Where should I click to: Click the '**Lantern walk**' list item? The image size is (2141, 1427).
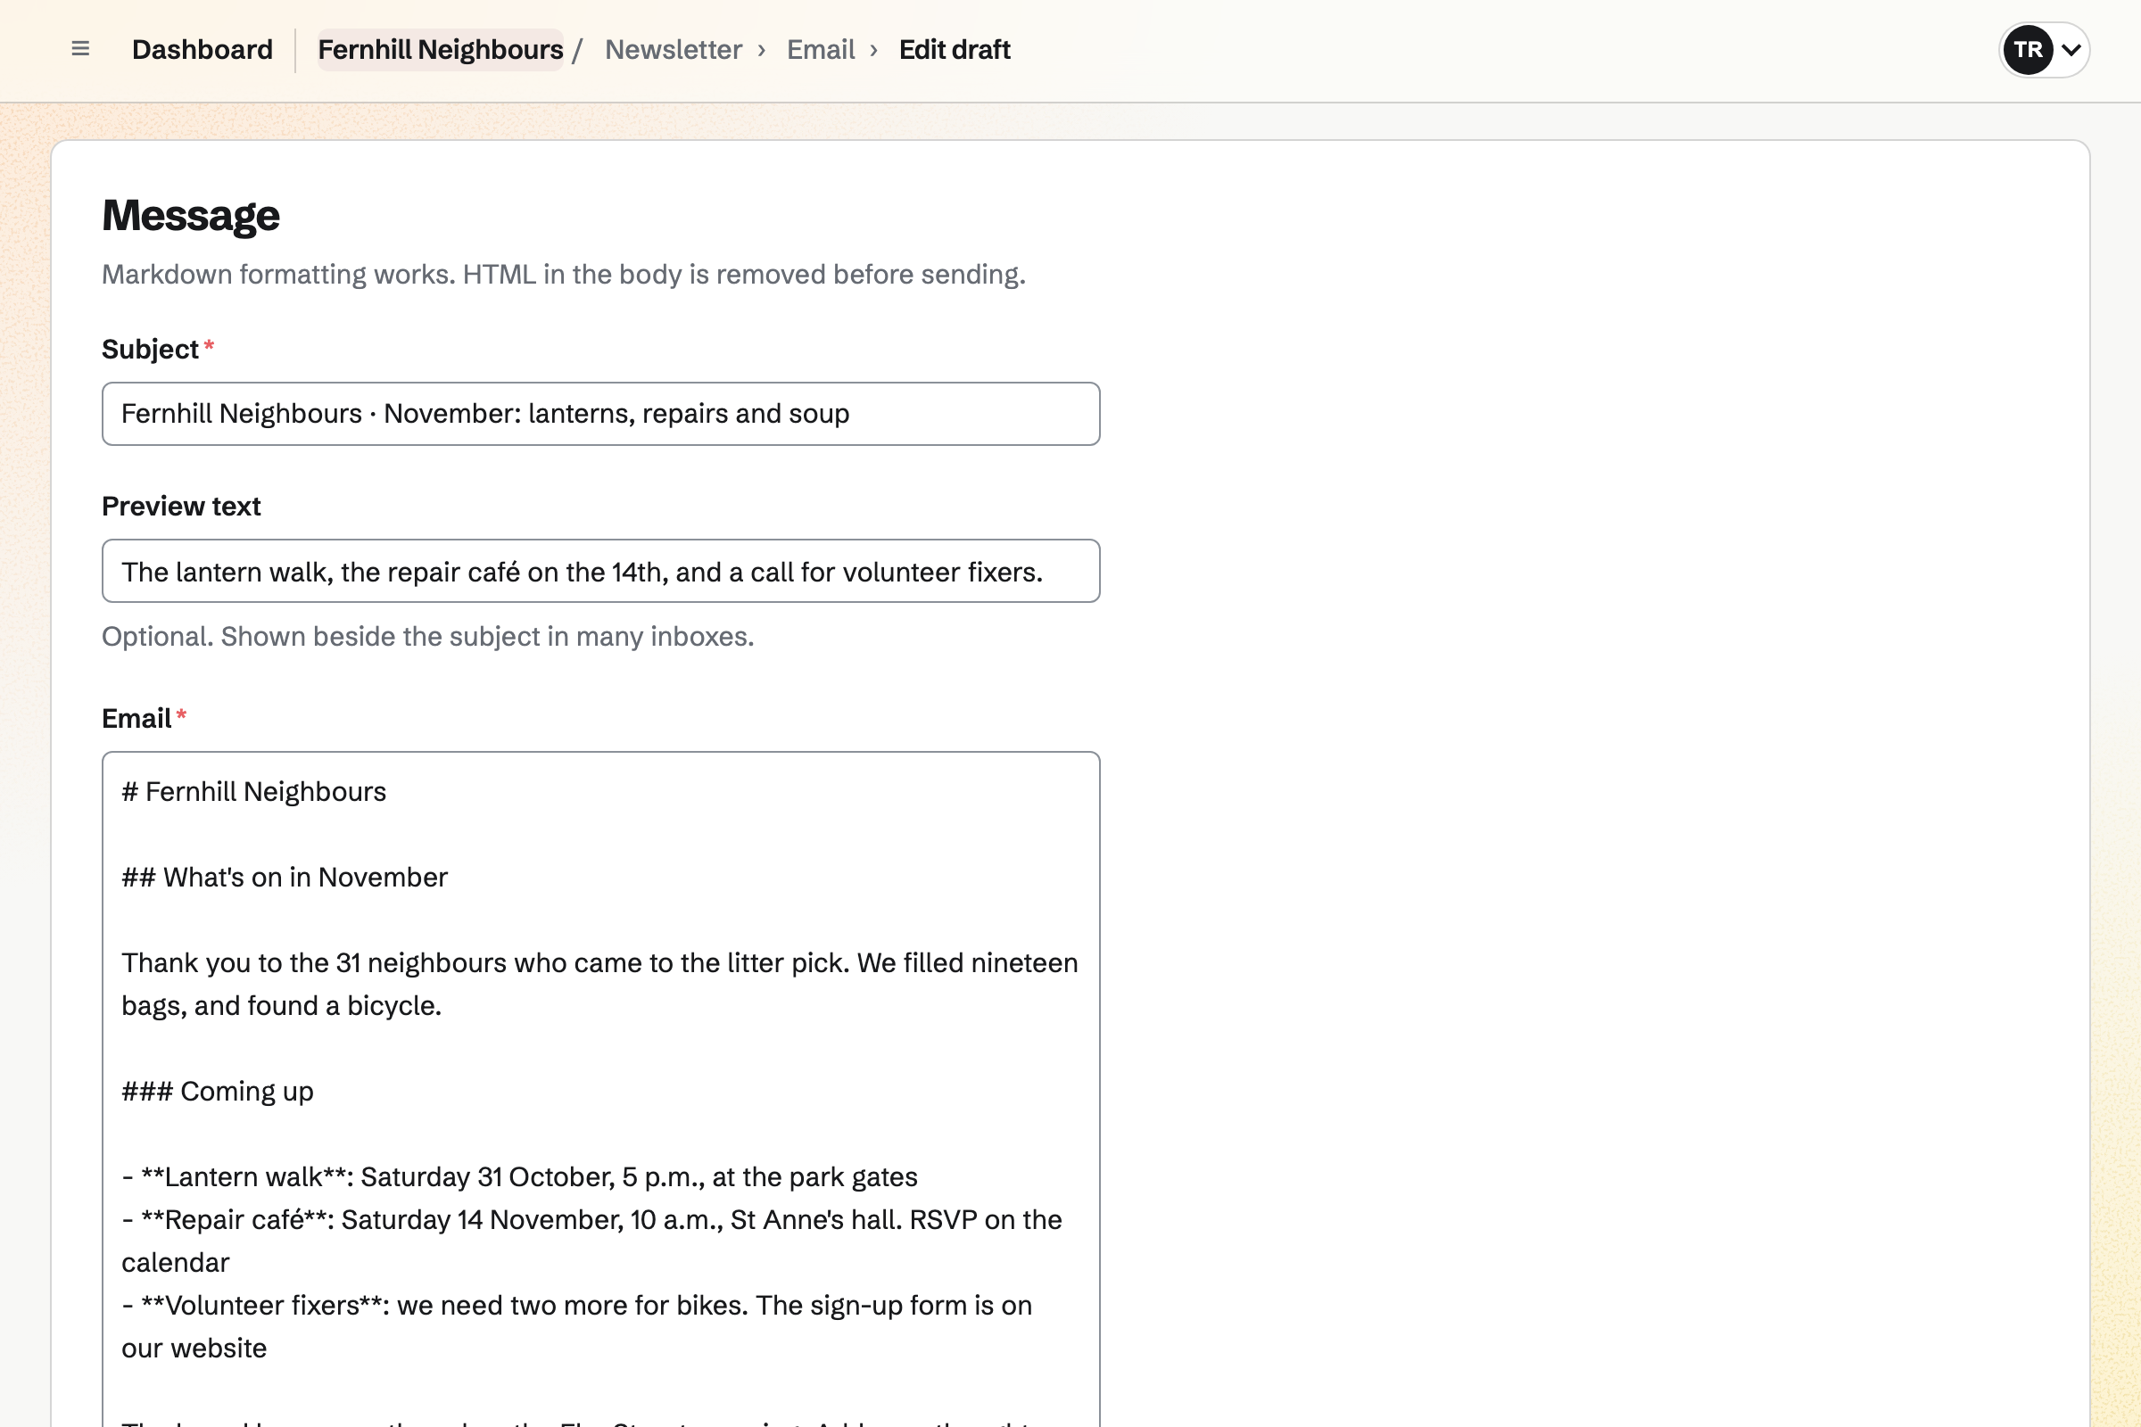coord(520,1176)
